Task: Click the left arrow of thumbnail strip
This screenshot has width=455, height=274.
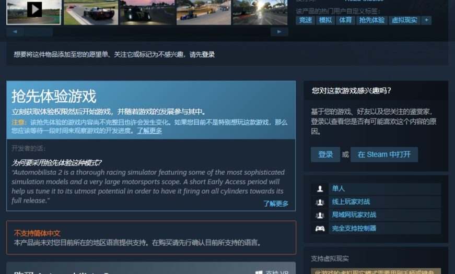Action: click(15, 32)
